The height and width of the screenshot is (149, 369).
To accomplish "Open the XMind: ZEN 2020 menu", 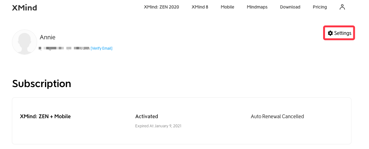I will click(x=162, y=7).
